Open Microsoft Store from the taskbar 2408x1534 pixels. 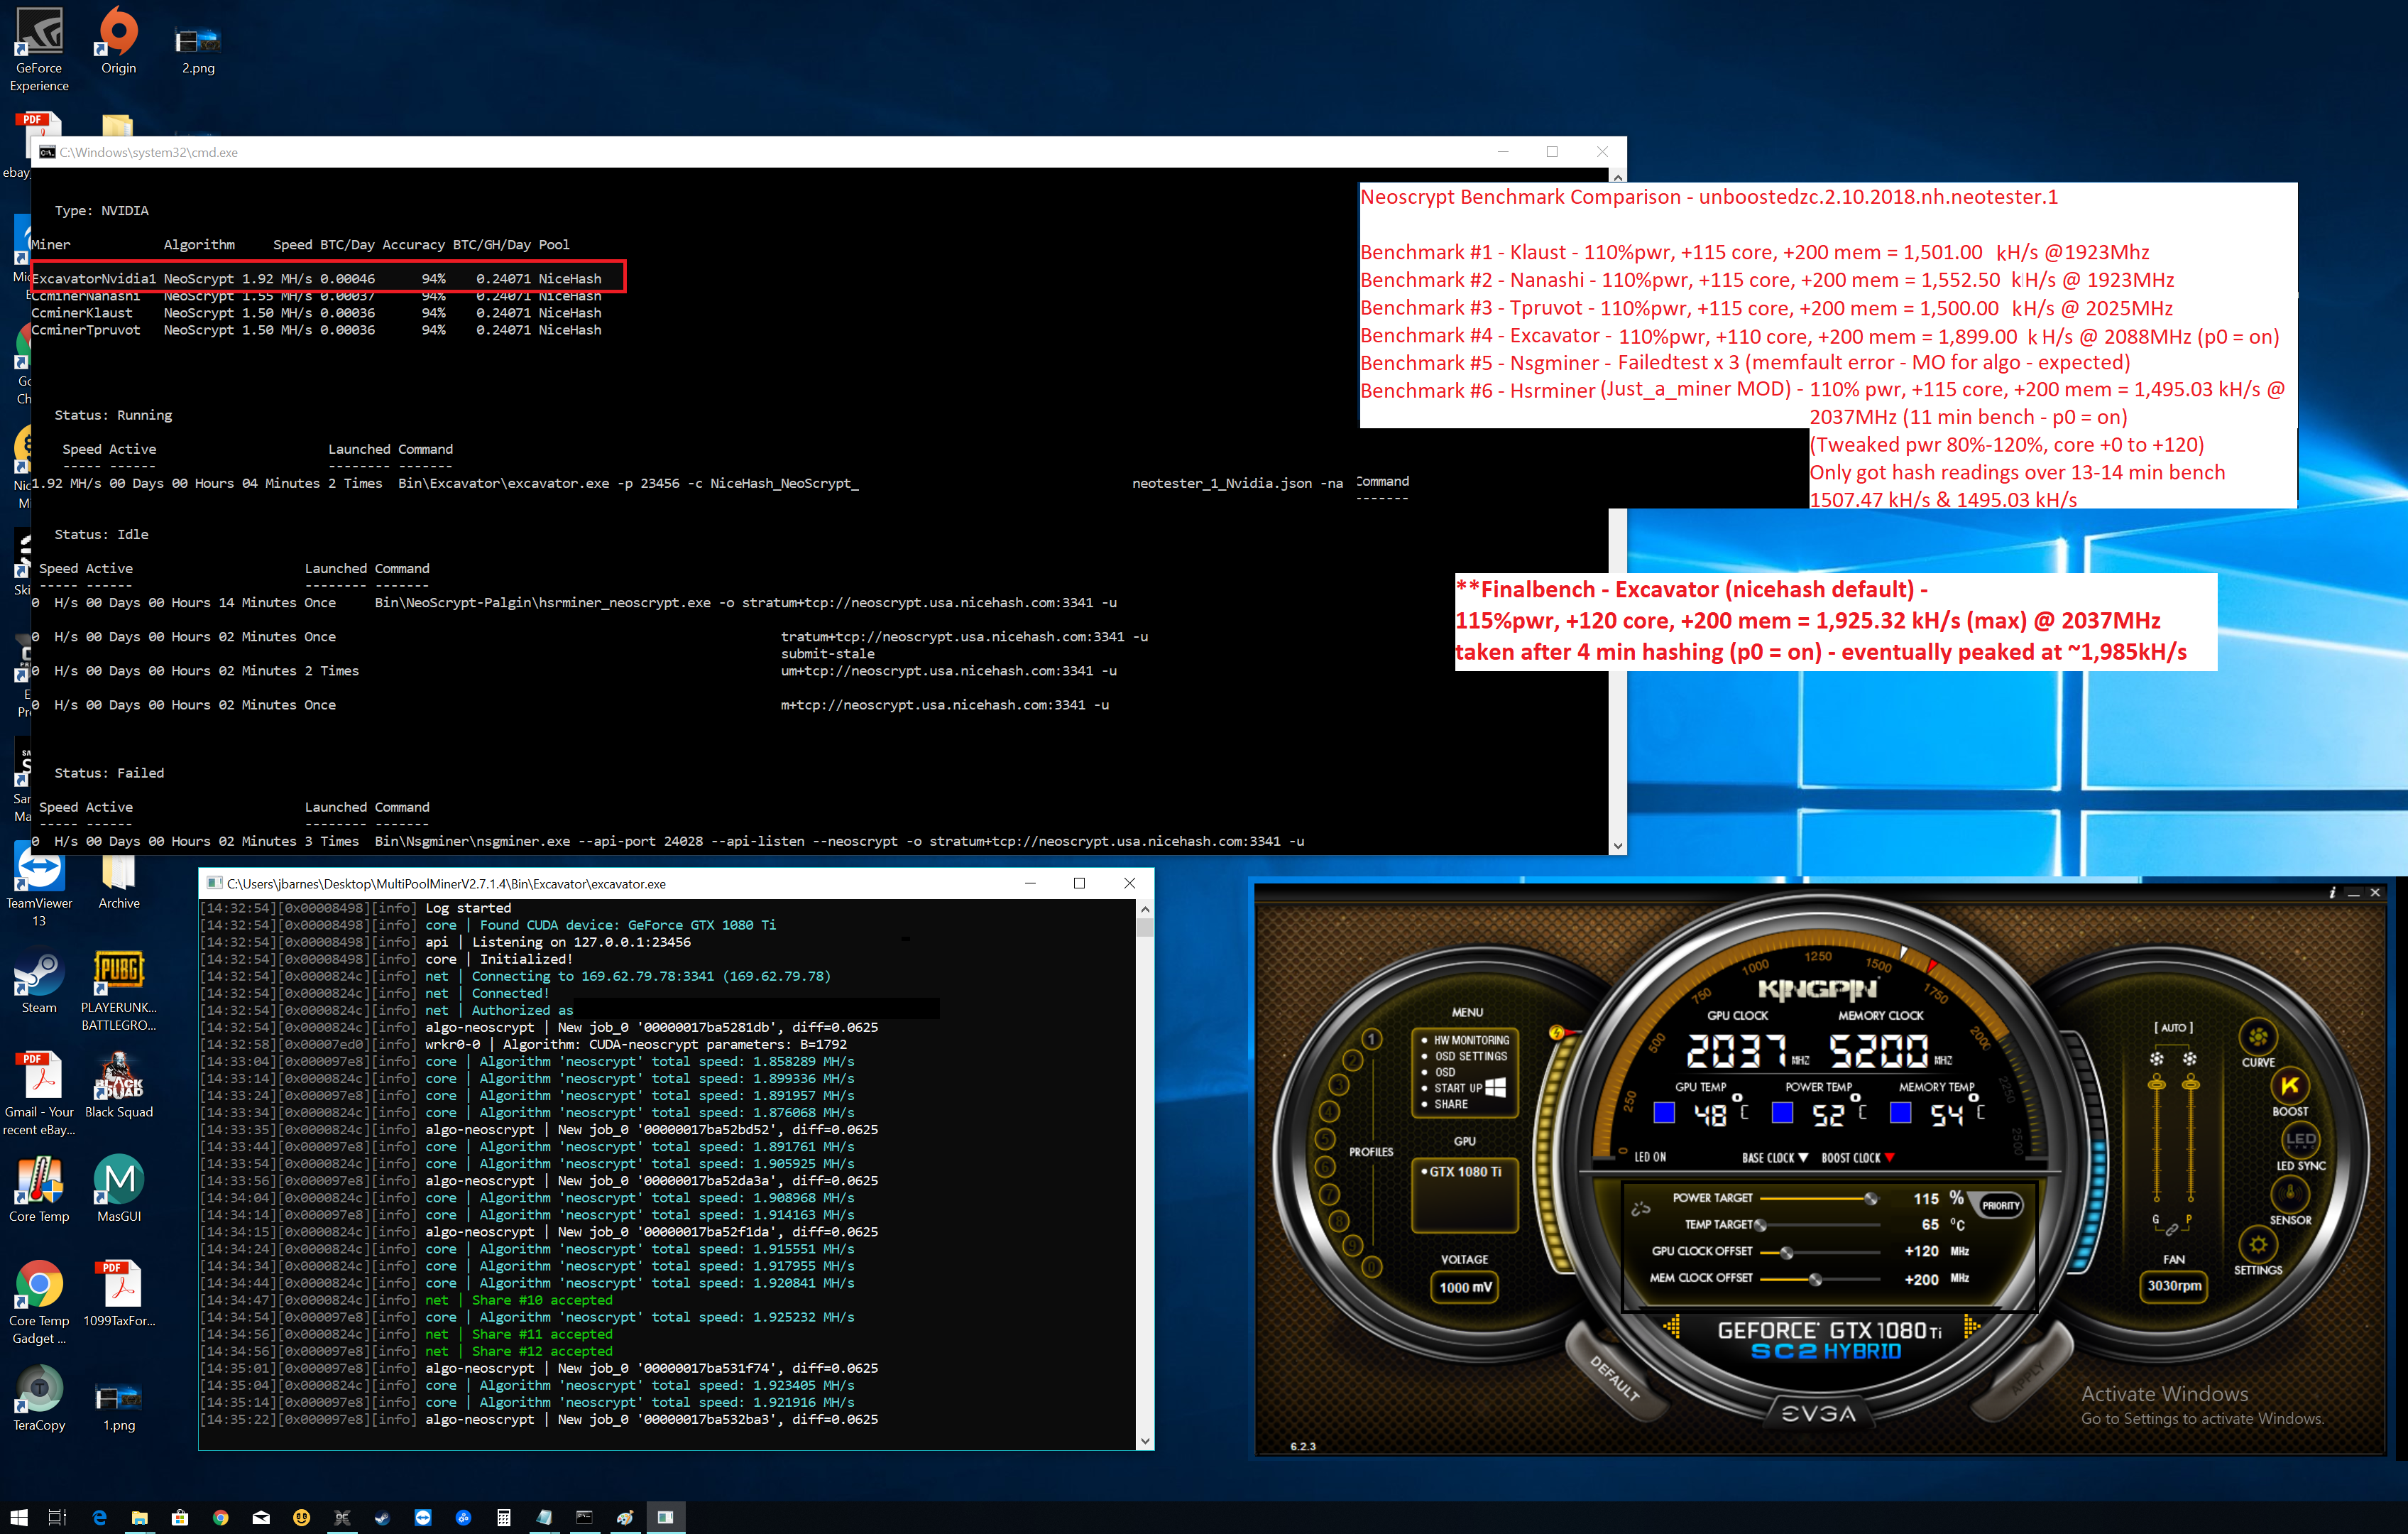pyautogui.click(x=180, y=1517)
